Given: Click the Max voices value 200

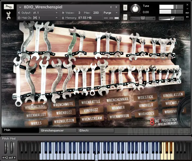Looking at the screenshot, I should pos(96,13).
